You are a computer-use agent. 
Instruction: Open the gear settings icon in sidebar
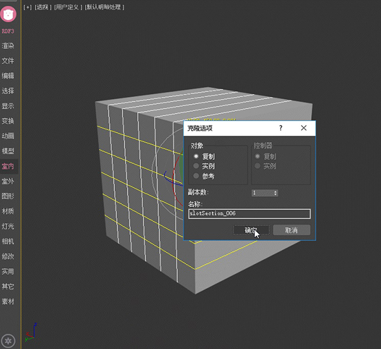[x=9, y=339]
